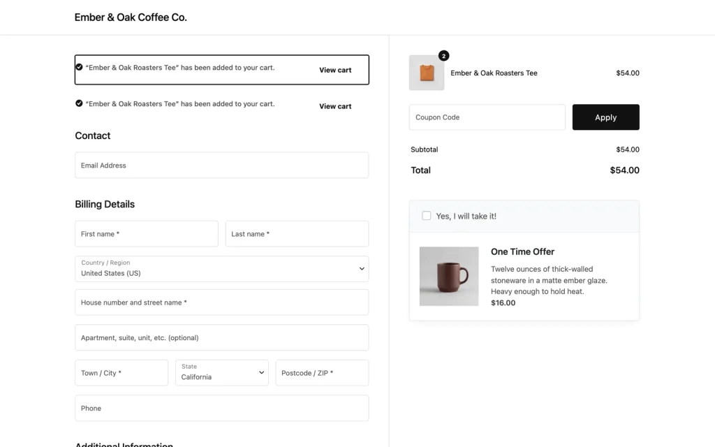Viewport: 715px width, 447px height.
Task: Tick the 'Yes, I will take it!' checkbox
Action: click(x=427, y=216)
